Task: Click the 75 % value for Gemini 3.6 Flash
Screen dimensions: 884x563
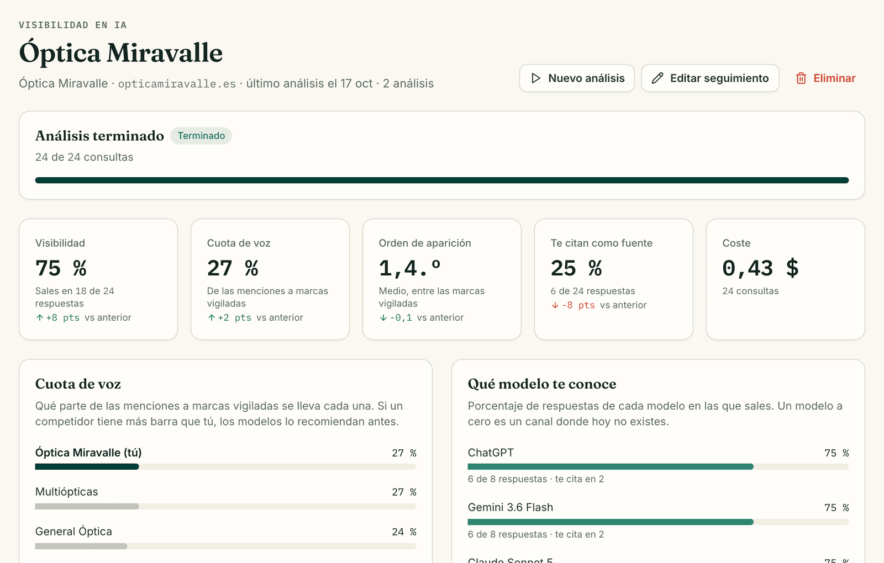Action: pos(837,508)
